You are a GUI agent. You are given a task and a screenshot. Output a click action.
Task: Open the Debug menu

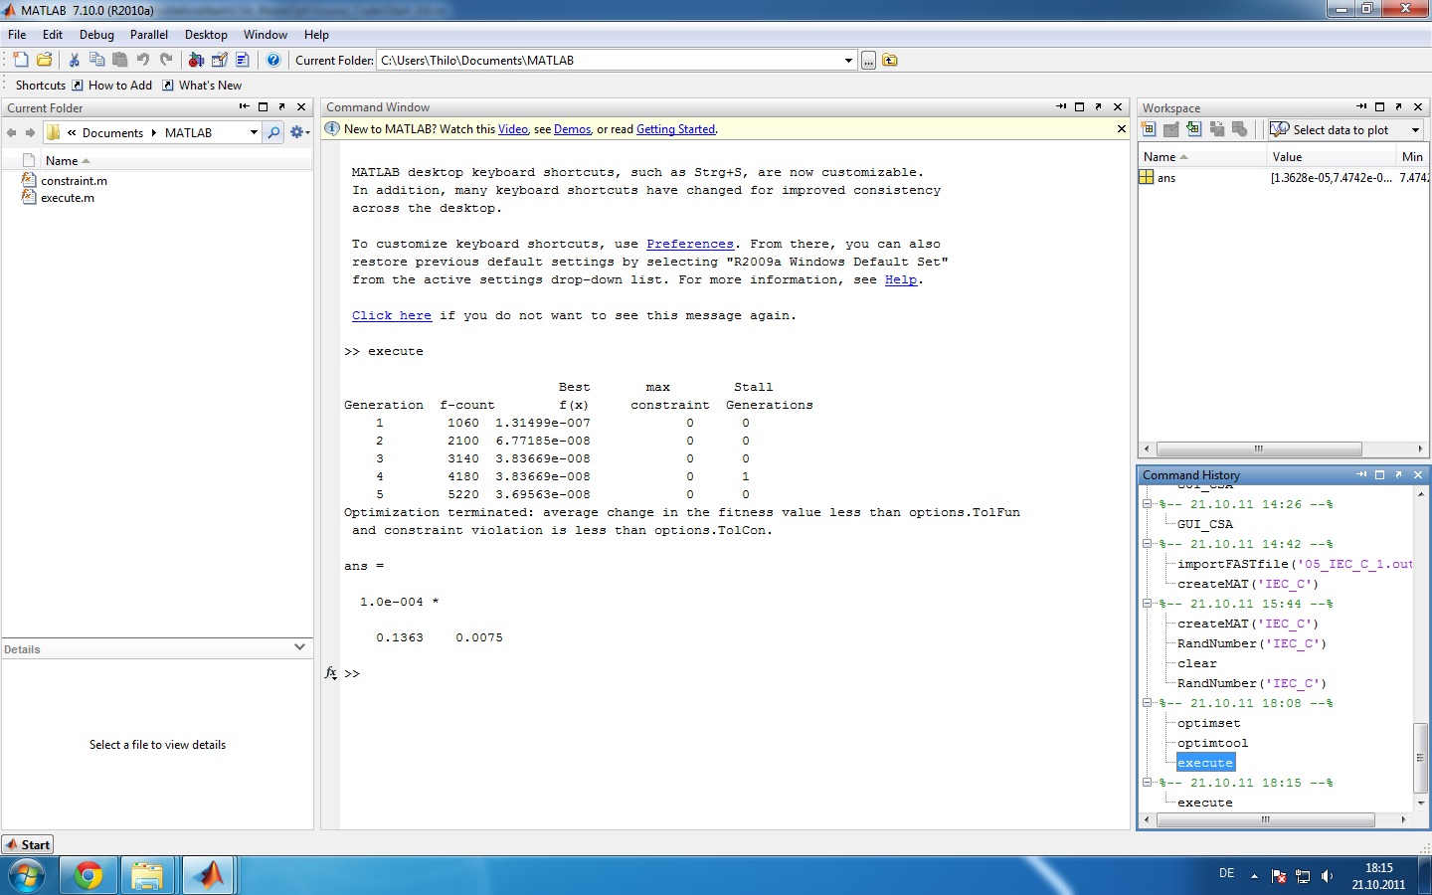[96, 35]
